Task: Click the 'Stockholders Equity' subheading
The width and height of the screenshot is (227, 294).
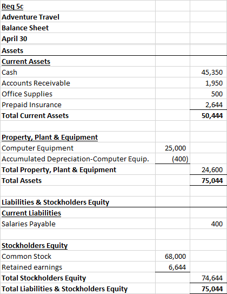Action: point(35,246)
